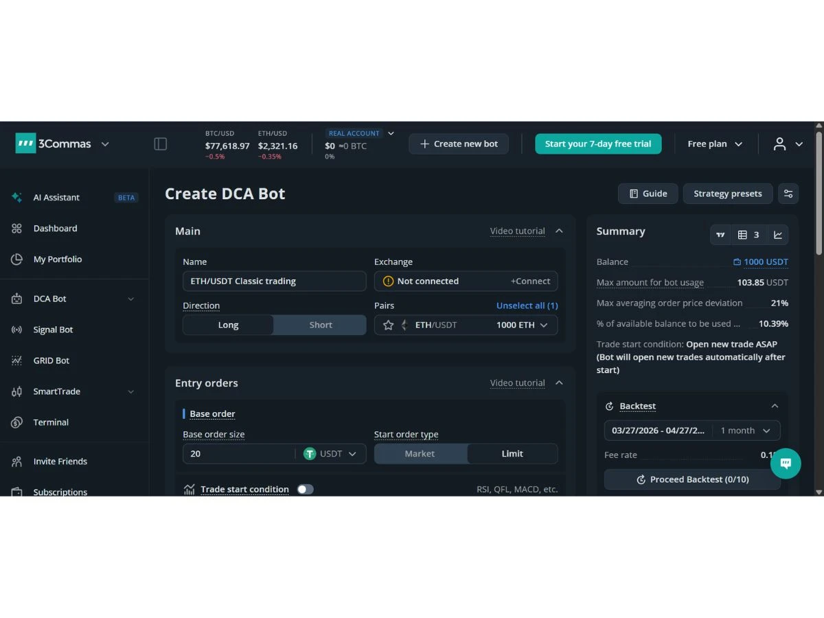Screen dimensions: 824x618
Task: Click the exchange warning icon
Action: pos(388,281)
